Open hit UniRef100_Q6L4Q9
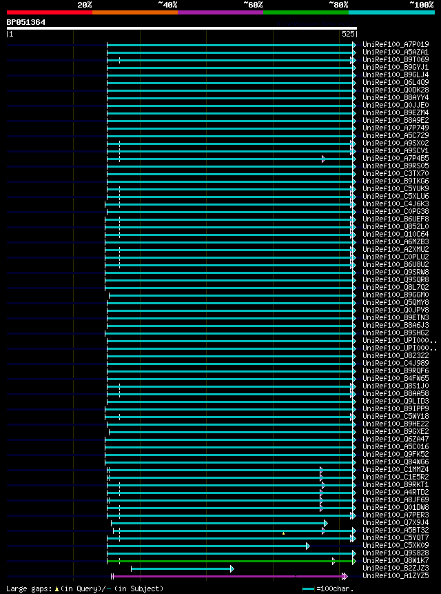 click(x=396, y=82)
